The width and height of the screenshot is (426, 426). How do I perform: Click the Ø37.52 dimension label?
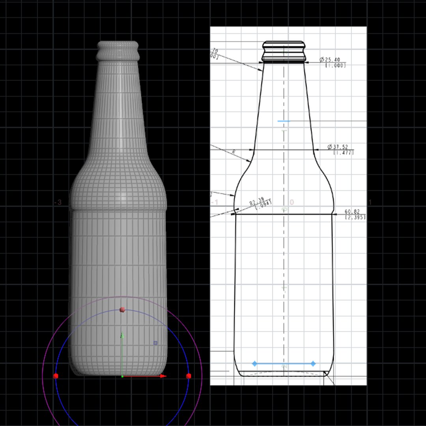338,147
